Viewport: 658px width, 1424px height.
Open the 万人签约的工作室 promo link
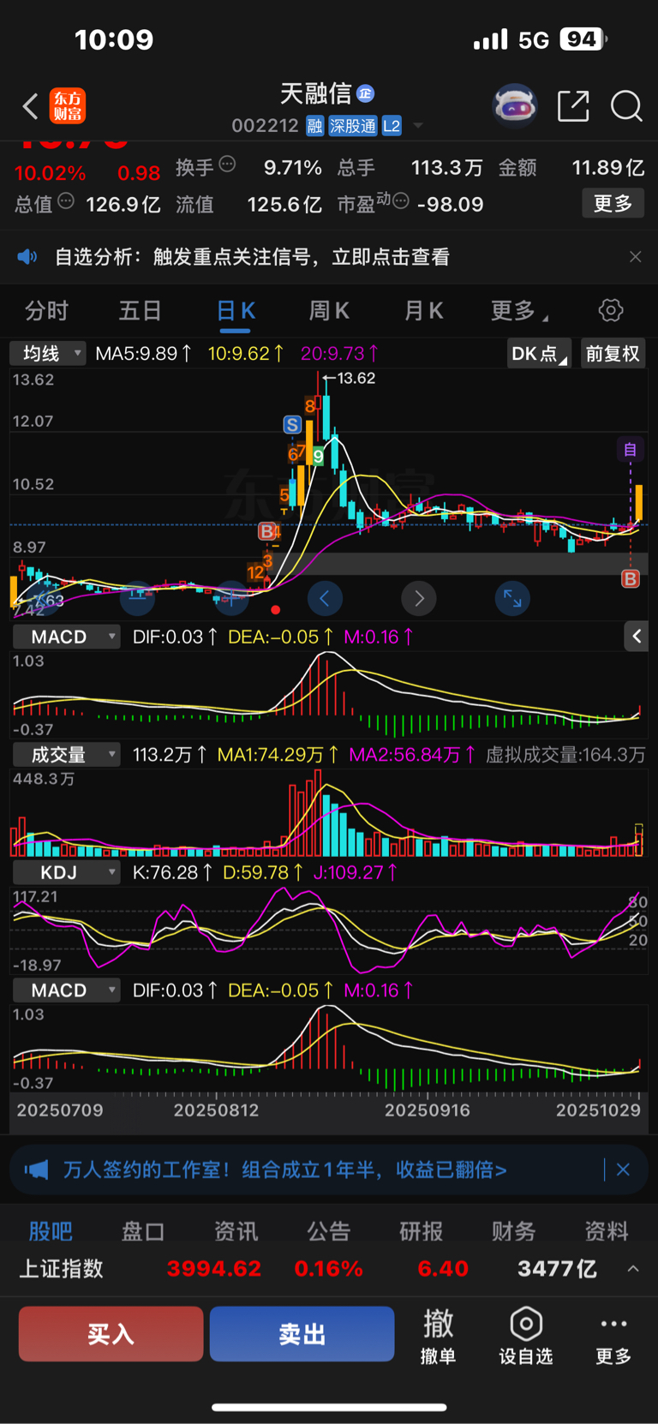[285, 1170]
